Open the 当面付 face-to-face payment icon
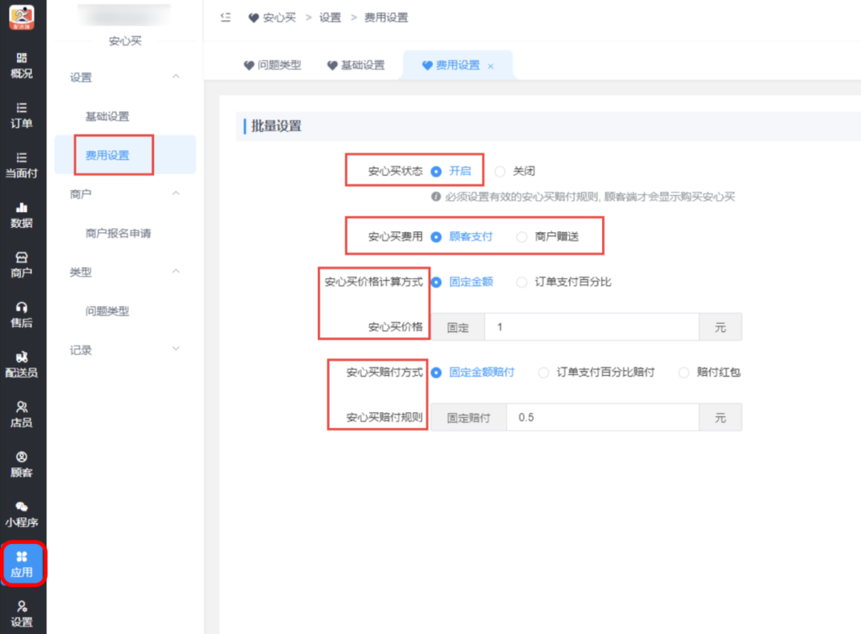 22,166
